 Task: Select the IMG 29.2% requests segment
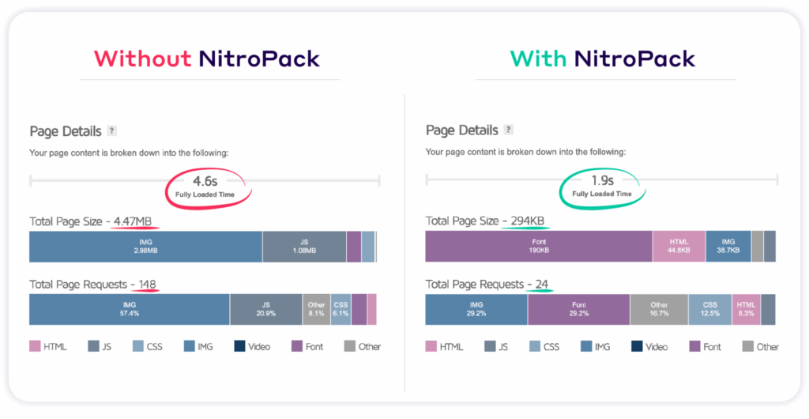476,310
